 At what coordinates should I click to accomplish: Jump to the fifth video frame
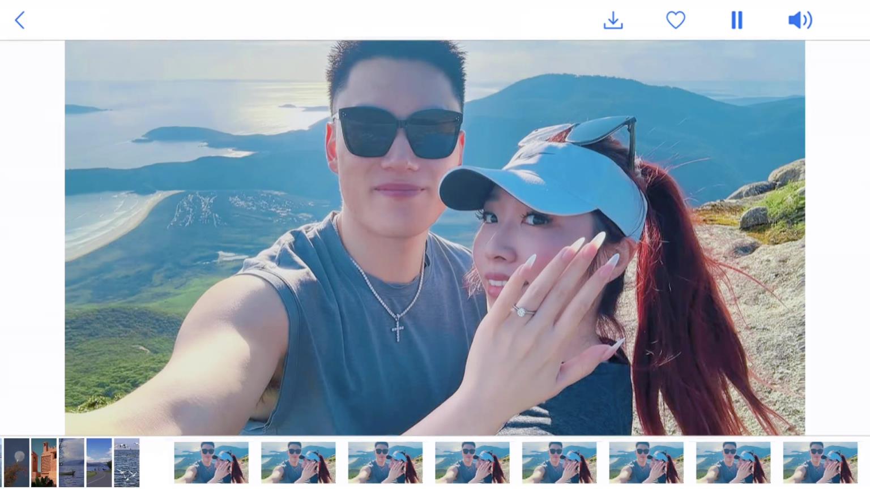[x=559, y=462]
